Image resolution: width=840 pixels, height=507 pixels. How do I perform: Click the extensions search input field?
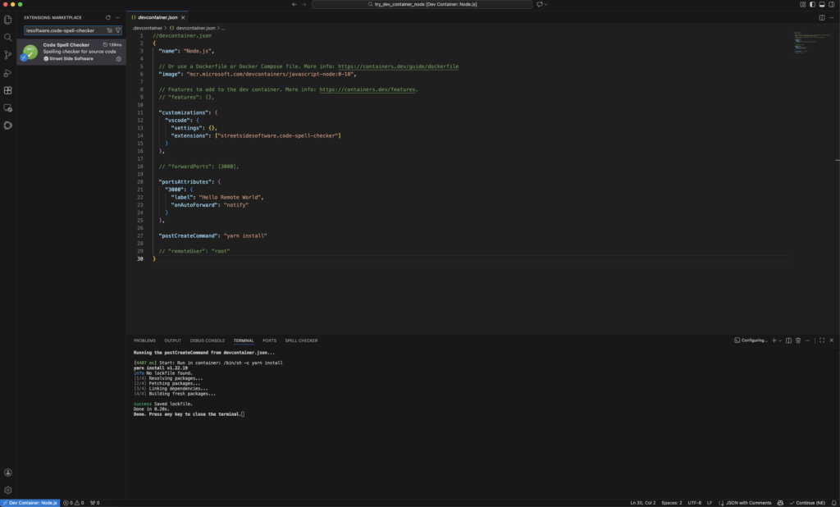pyautogui.click(x=64, y=30)
